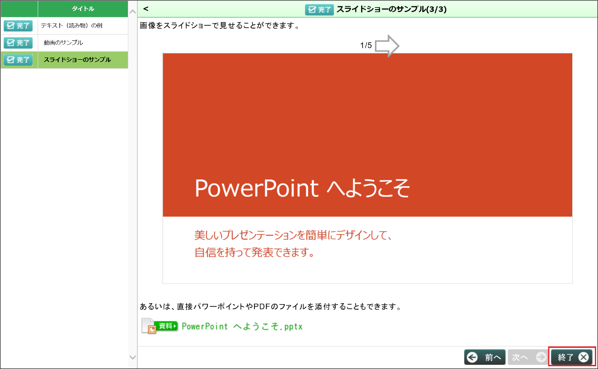
Task: Go back with the 前へ button
Action: (x=485, y=357)
